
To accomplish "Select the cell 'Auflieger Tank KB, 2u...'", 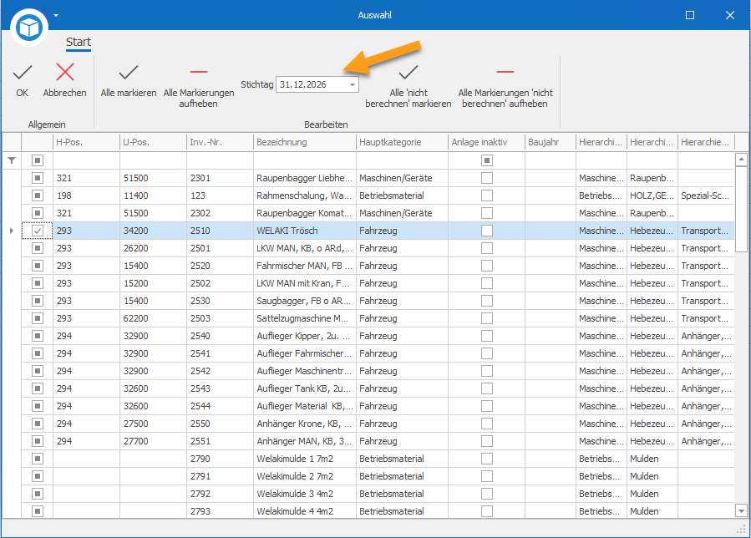I will point(305,388).
